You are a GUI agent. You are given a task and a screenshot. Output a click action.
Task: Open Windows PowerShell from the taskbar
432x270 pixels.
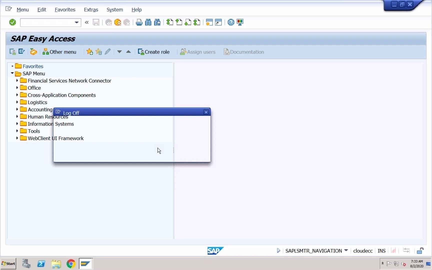41,264
